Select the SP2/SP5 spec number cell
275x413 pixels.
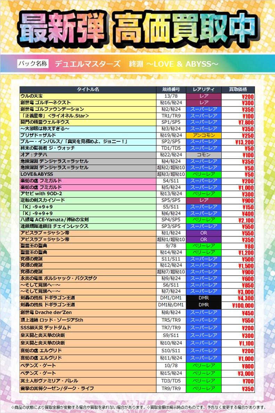coord(171,142)
